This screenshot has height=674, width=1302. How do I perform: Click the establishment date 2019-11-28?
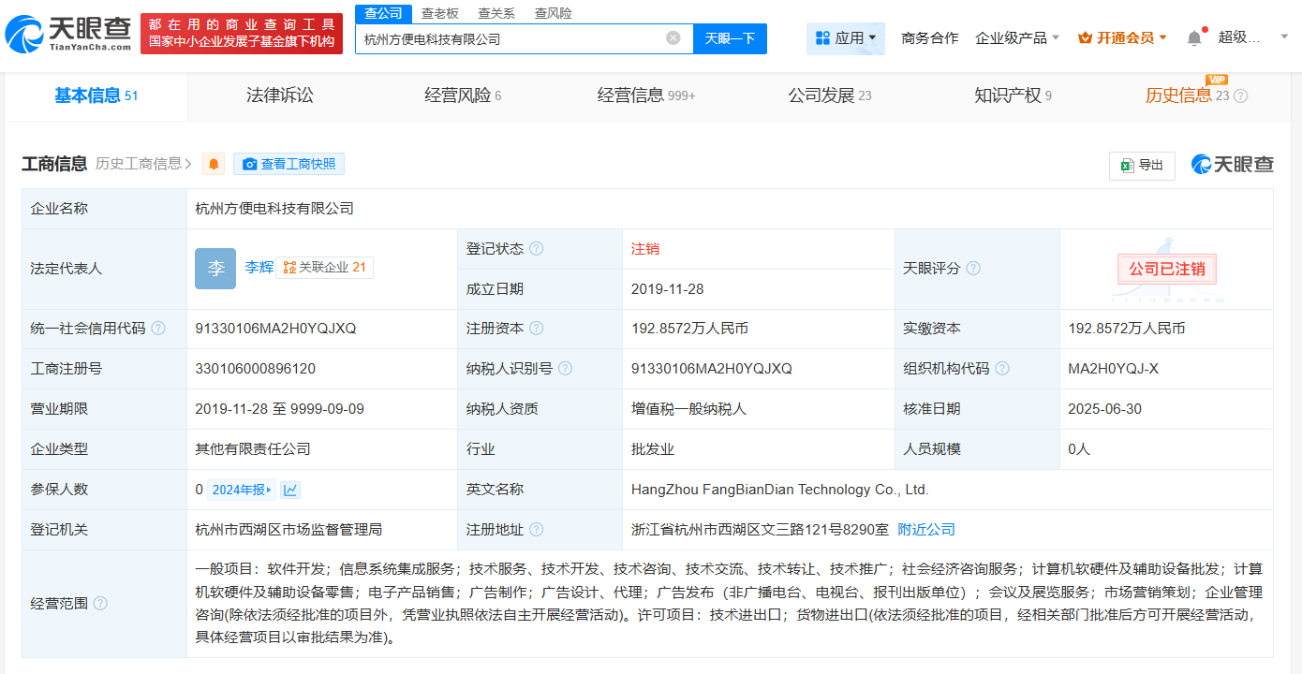click(668, 289)
